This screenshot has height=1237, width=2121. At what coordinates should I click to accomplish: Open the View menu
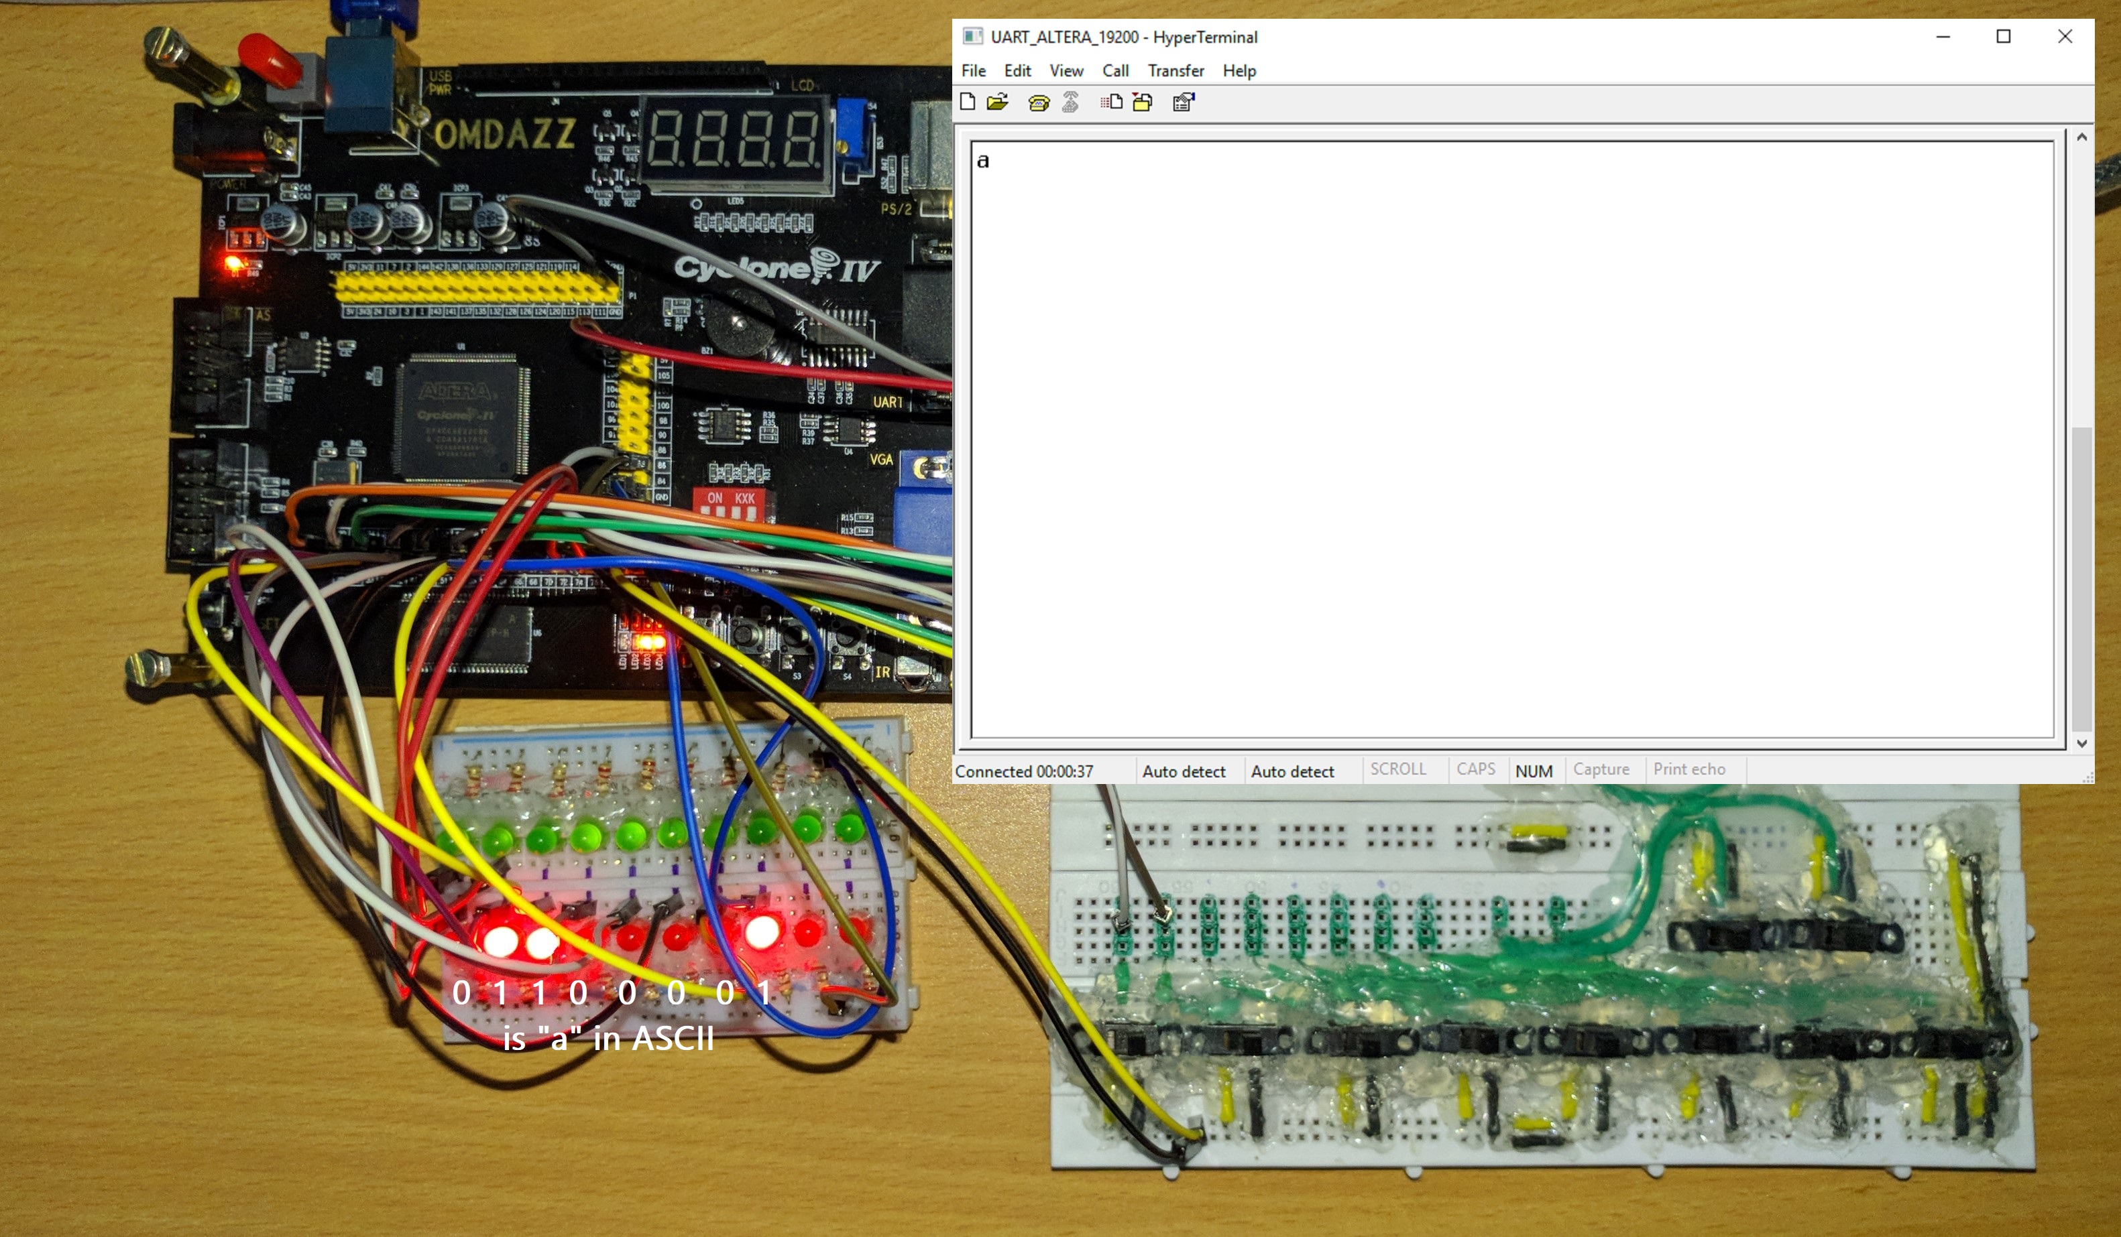pyautogui.click(x=1066, y=70)
